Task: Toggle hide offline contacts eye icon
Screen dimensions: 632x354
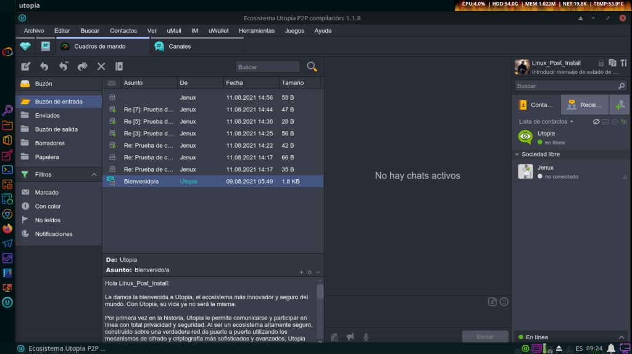Action: tap(596, 122)
